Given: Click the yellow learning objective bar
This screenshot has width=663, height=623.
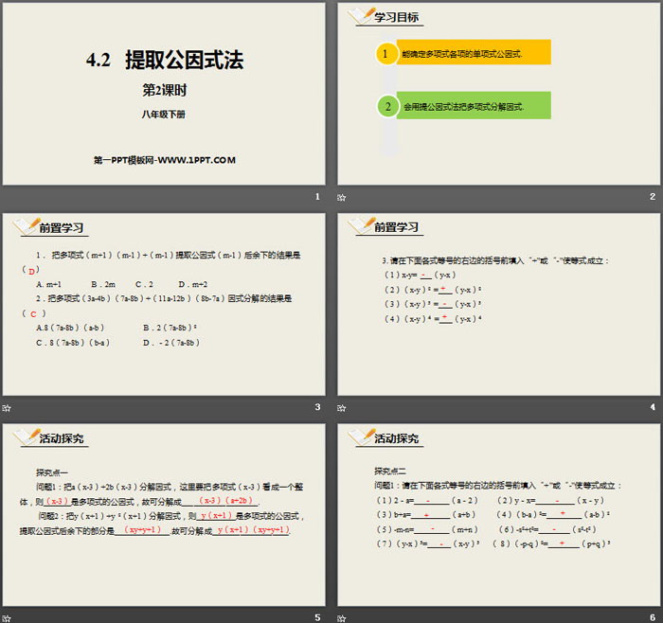Looking at the screenshot, I should [x=472, y=54].
